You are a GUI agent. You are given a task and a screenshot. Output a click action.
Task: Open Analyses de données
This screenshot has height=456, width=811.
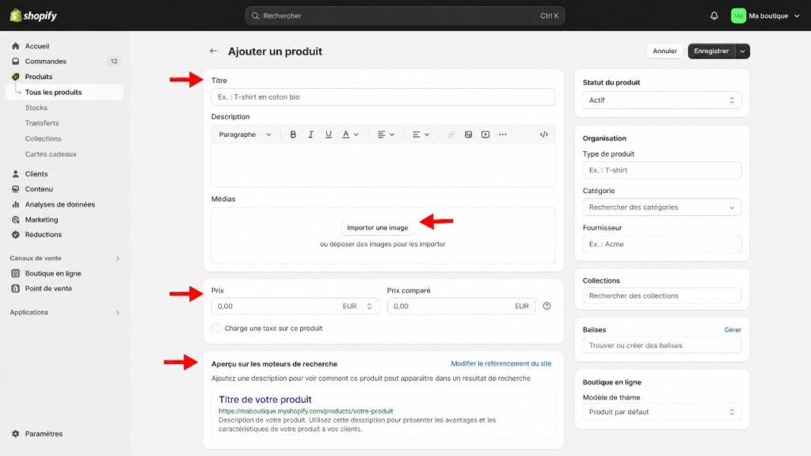[60, 204]
